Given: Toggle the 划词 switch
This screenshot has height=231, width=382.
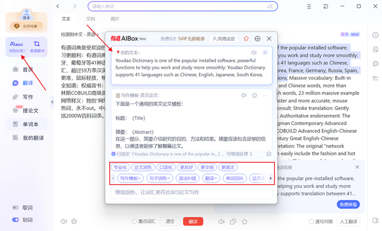Looking at the screenshot, I should (15, 220).
